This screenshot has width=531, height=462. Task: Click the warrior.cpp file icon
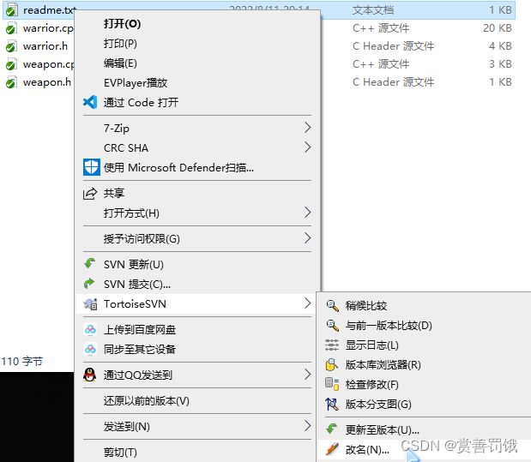[11, 28]
